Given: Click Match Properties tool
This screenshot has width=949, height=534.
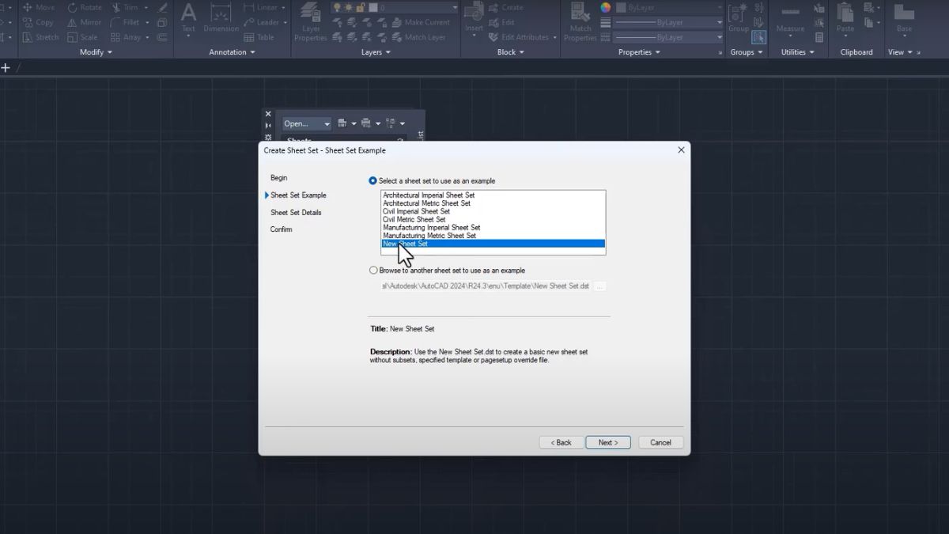Looking at the screenshot, I should [x=580, y=22].
